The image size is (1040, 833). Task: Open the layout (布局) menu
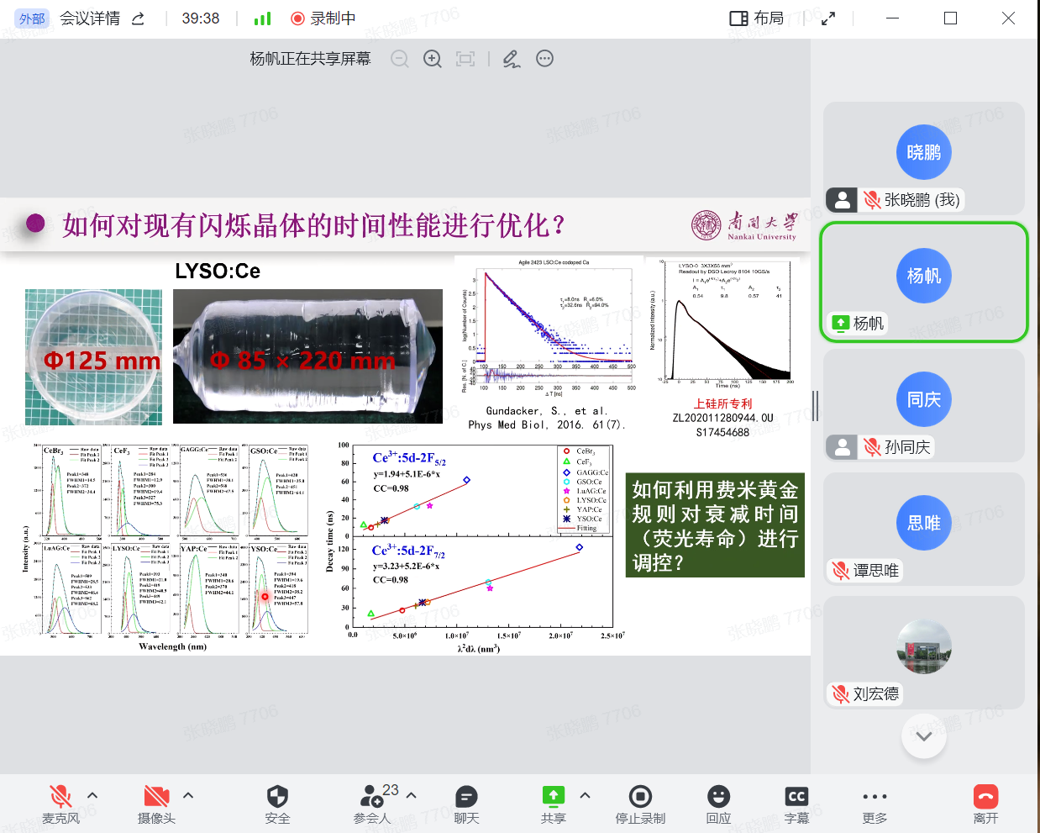click(756, 18)
